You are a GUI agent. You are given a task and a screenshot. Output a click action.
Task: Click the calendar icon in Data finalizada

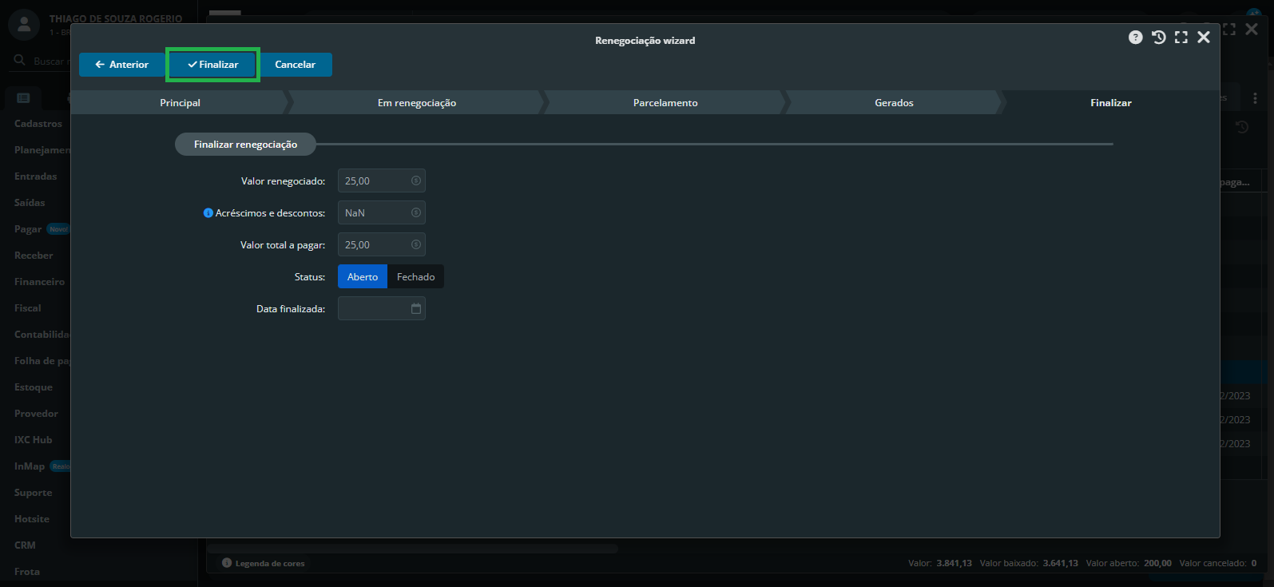point(416,309)
